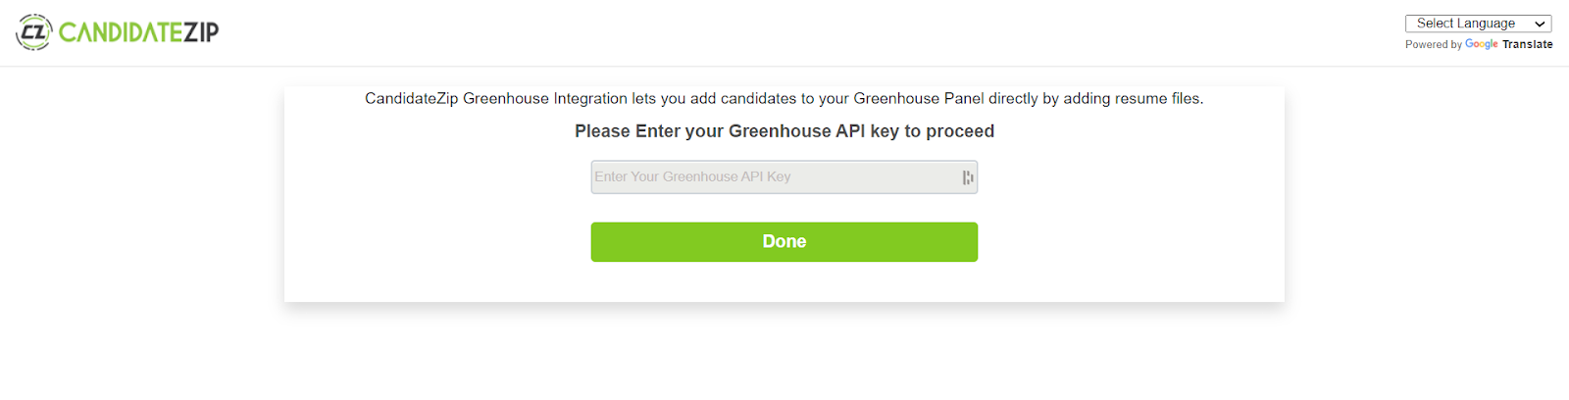Viewport: 1569px width, 400px height.
Task: Click 'Select Language' text inside the combo box
Action: click(1465, 24)
